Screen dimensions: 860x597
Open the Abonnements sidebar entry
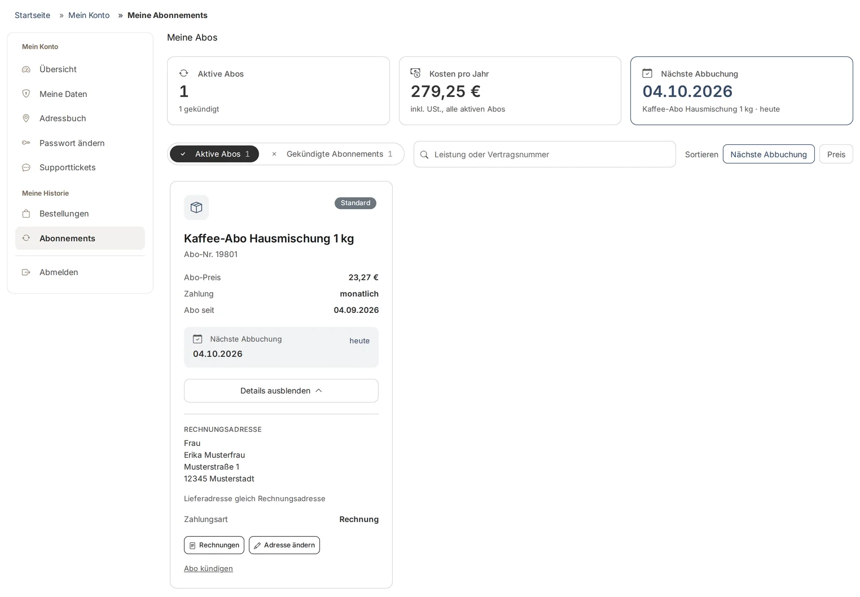pyautogui.click(x=80, y=238)
